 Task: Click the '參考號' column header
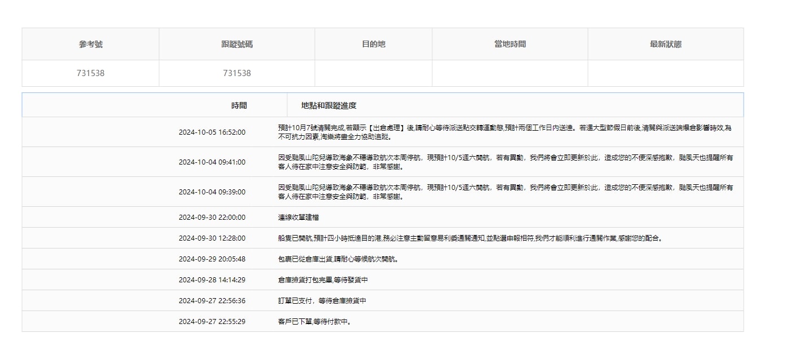pos(91,44)
